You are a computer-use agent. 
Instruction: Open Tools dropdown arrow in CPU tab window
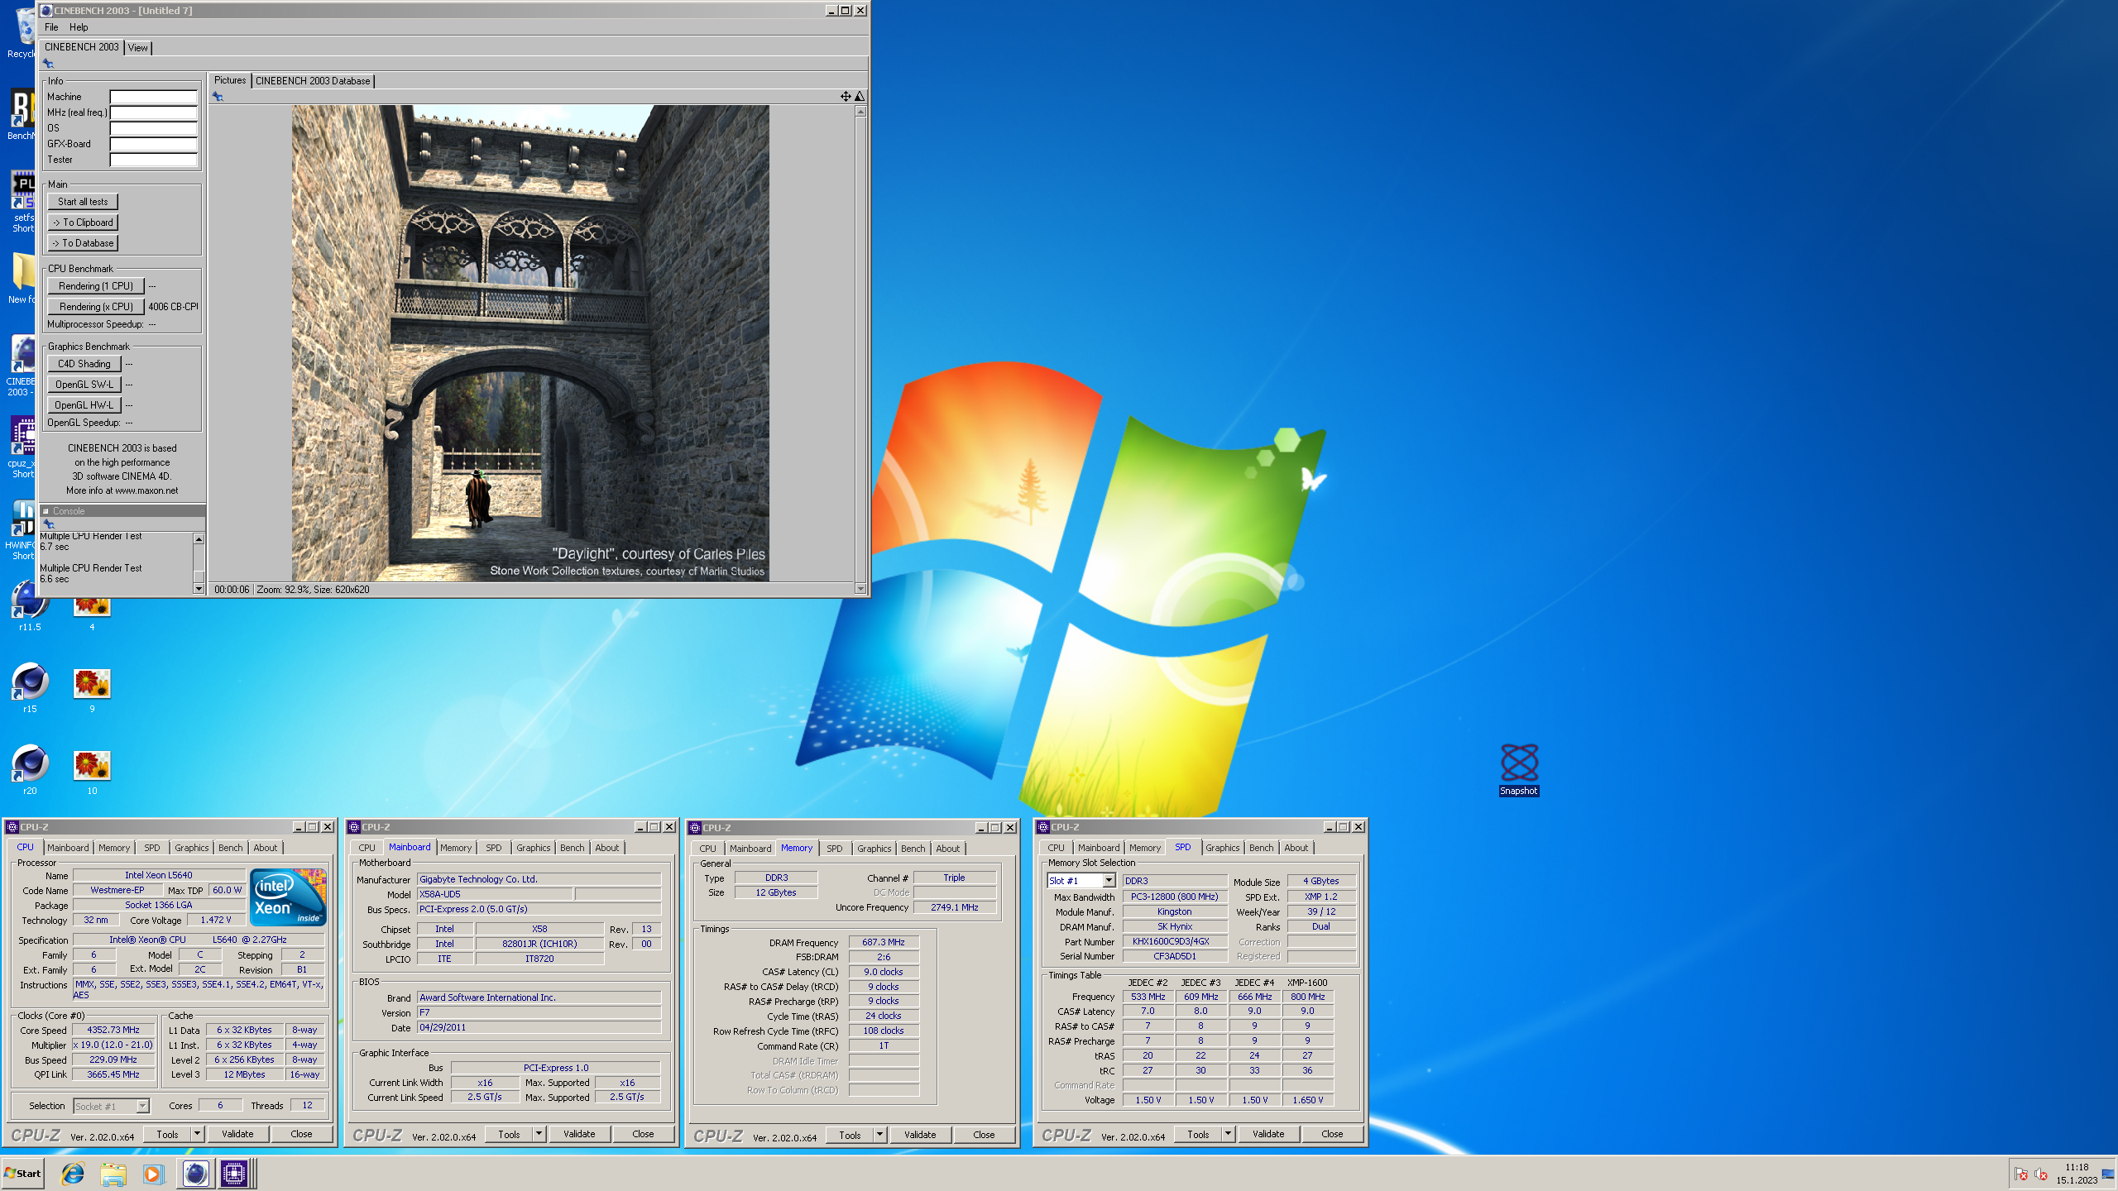(197, 1134)
